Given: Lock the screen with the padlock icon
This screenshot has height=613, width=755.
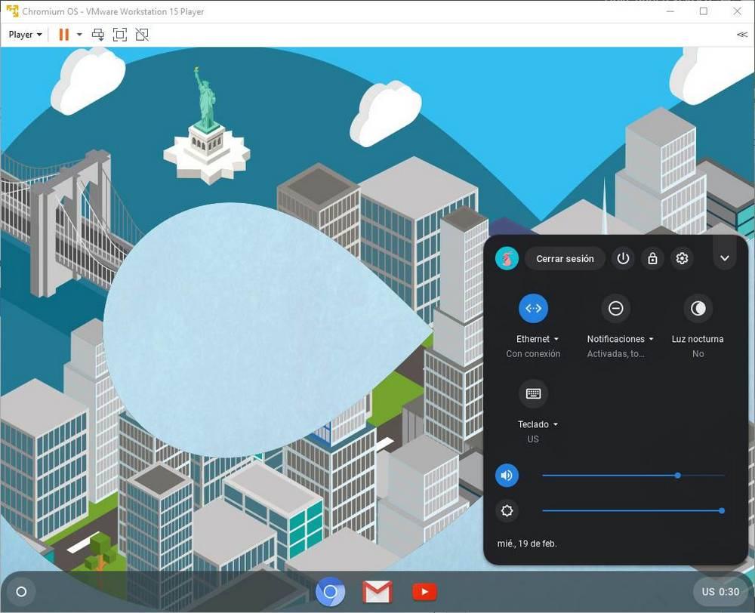Looking at the screenshot, I should click(x=652, y=259).
